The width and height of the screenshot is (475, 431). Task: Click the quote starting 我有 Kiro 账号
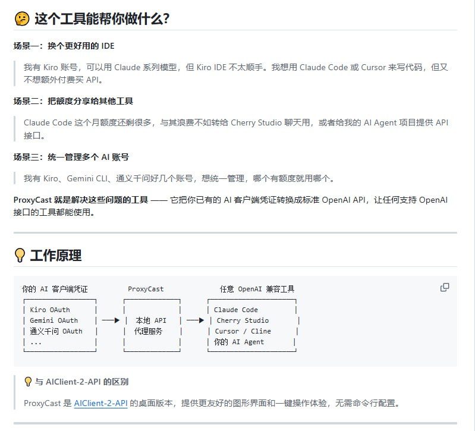pyautogui.click(x=235, y=73)
